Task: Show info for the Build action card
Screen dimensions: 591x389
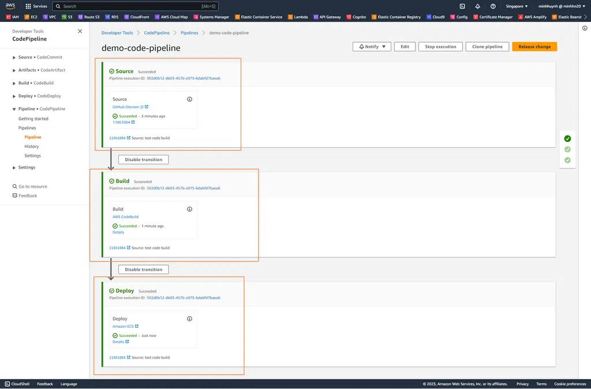Action: tap(189, 209)
